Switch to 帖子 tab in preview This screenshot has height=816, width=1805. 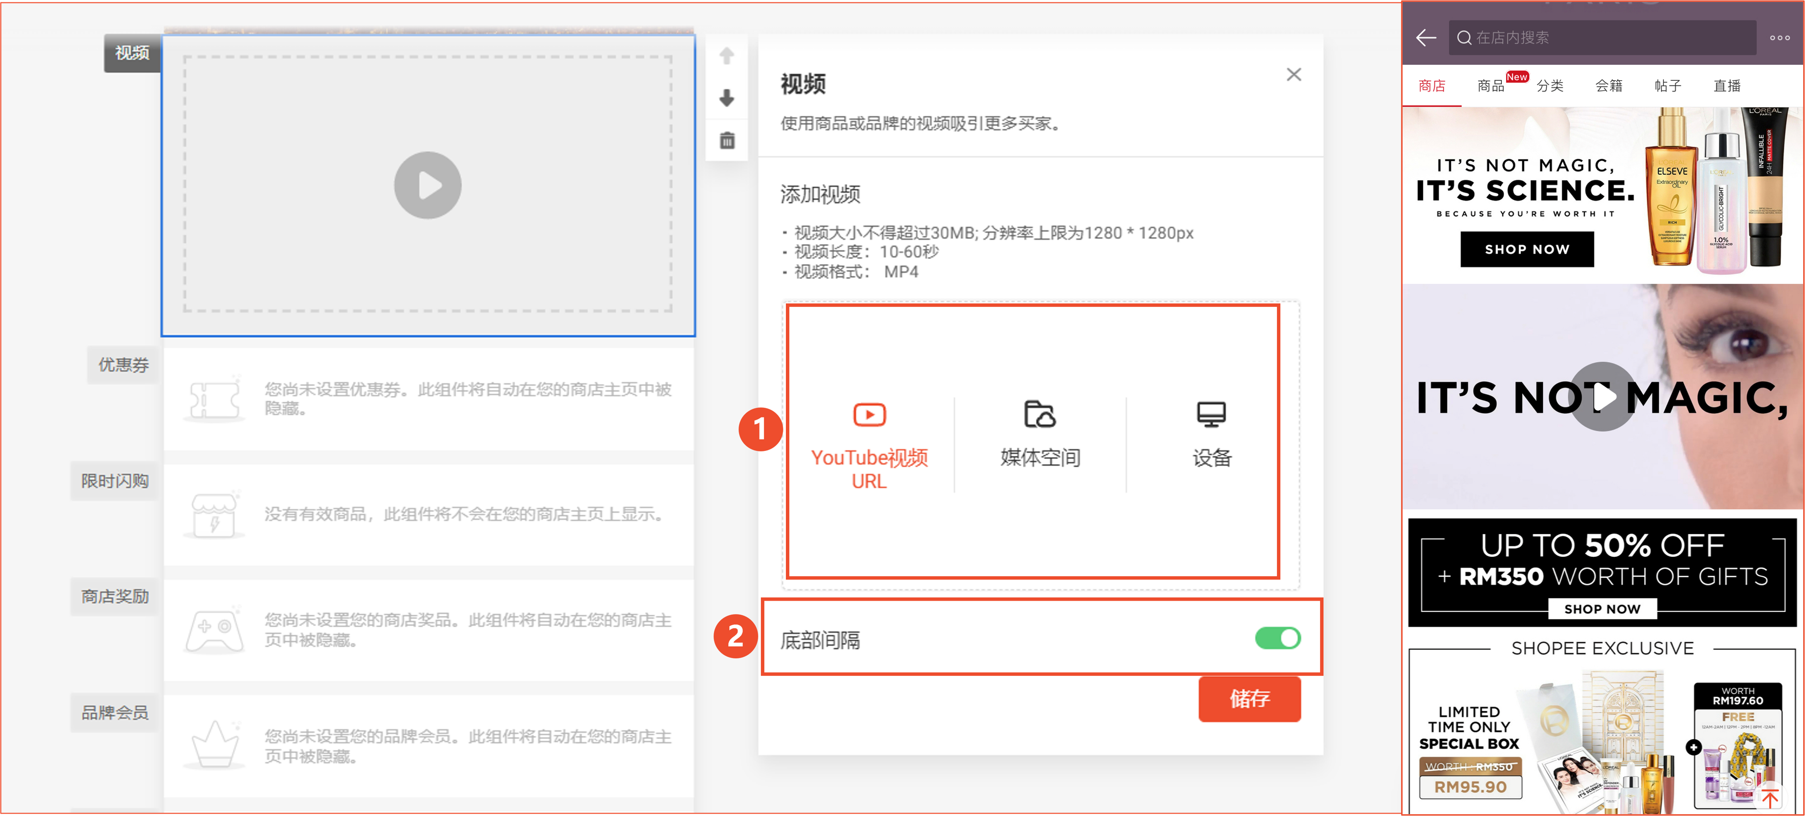coord(1668,85)
